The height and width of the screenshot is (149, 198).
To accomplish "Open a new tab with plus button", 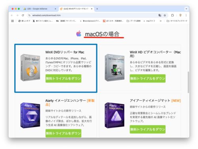I will [x=97, y=9].
